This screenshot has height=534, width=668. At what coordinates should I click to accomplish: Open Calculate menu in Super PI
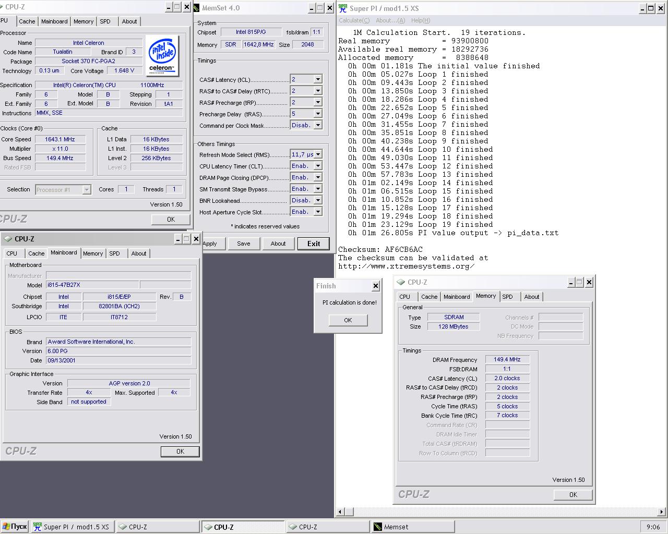[x=354, y=20]
